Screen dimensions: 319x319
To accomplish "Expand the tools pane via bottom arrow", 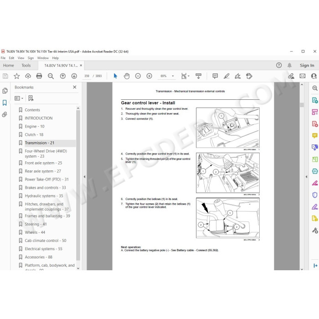I will 315,266.
